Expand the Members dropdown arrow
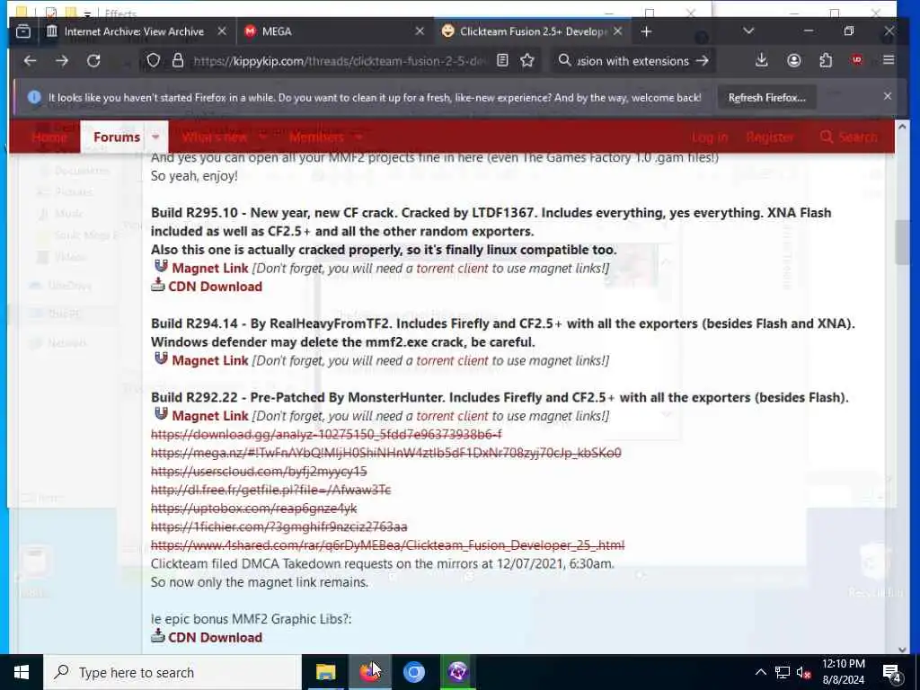 [358, 137]
